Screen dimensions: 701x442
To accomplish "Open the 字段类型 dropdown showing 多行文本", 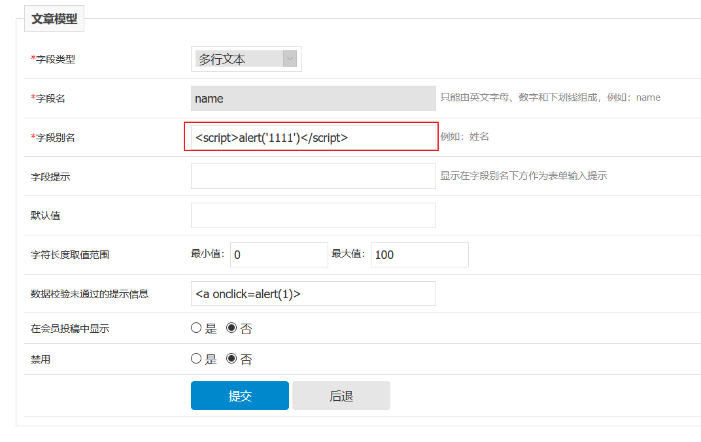I will coord(246,59).
